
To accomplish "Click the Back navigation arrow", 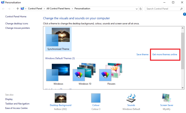I will click(x=3, y=9).
